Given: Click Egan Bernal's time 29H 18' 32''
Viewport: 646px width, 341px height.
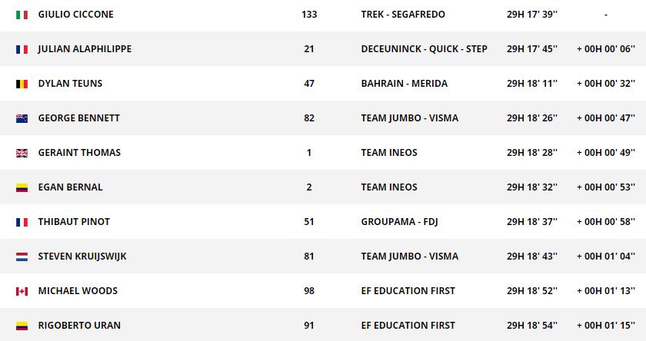Looking at the screenshot, I should click(x=532, y=187).
